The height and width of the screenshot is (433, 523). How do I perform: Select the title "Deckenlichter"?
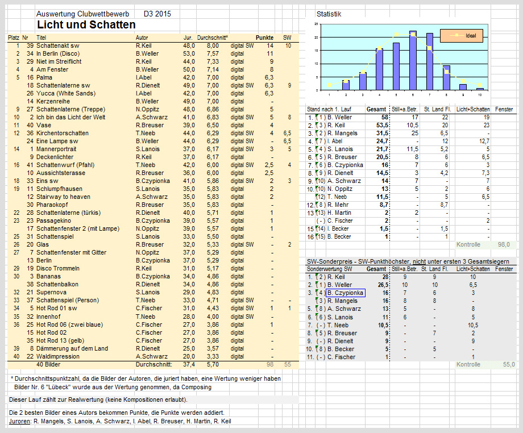pos(55,157)
